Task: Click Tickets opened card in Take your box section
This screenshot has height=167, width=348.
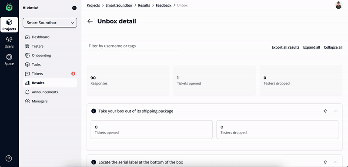Action: click(x=151, y=130)
